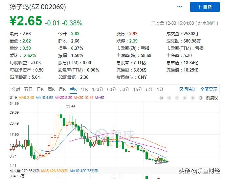Click the MA60:- moving average label
225x179 pixels.
(101, 98)
